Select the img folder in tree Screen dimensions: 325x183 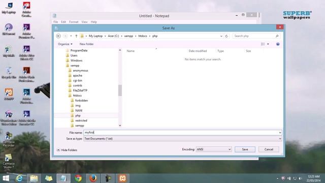tap(78, 105)
